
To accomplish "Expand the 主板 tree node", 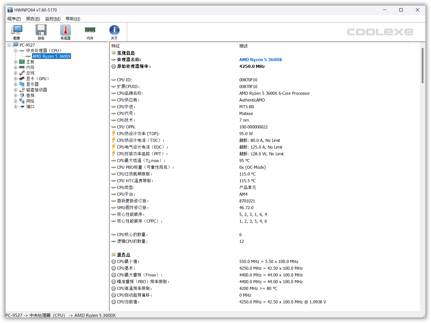I will (x=16, y=62).
